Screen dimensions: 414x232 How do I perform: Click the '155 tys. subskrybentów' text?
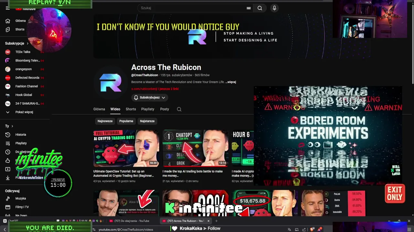click(x=176, y=75)
